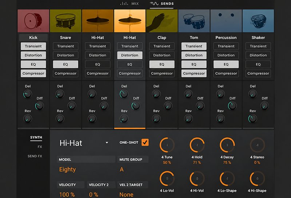Screen dimensions: 291x198
Task: Click the VELOCITY 2 value 0 %
Action: 94,195
